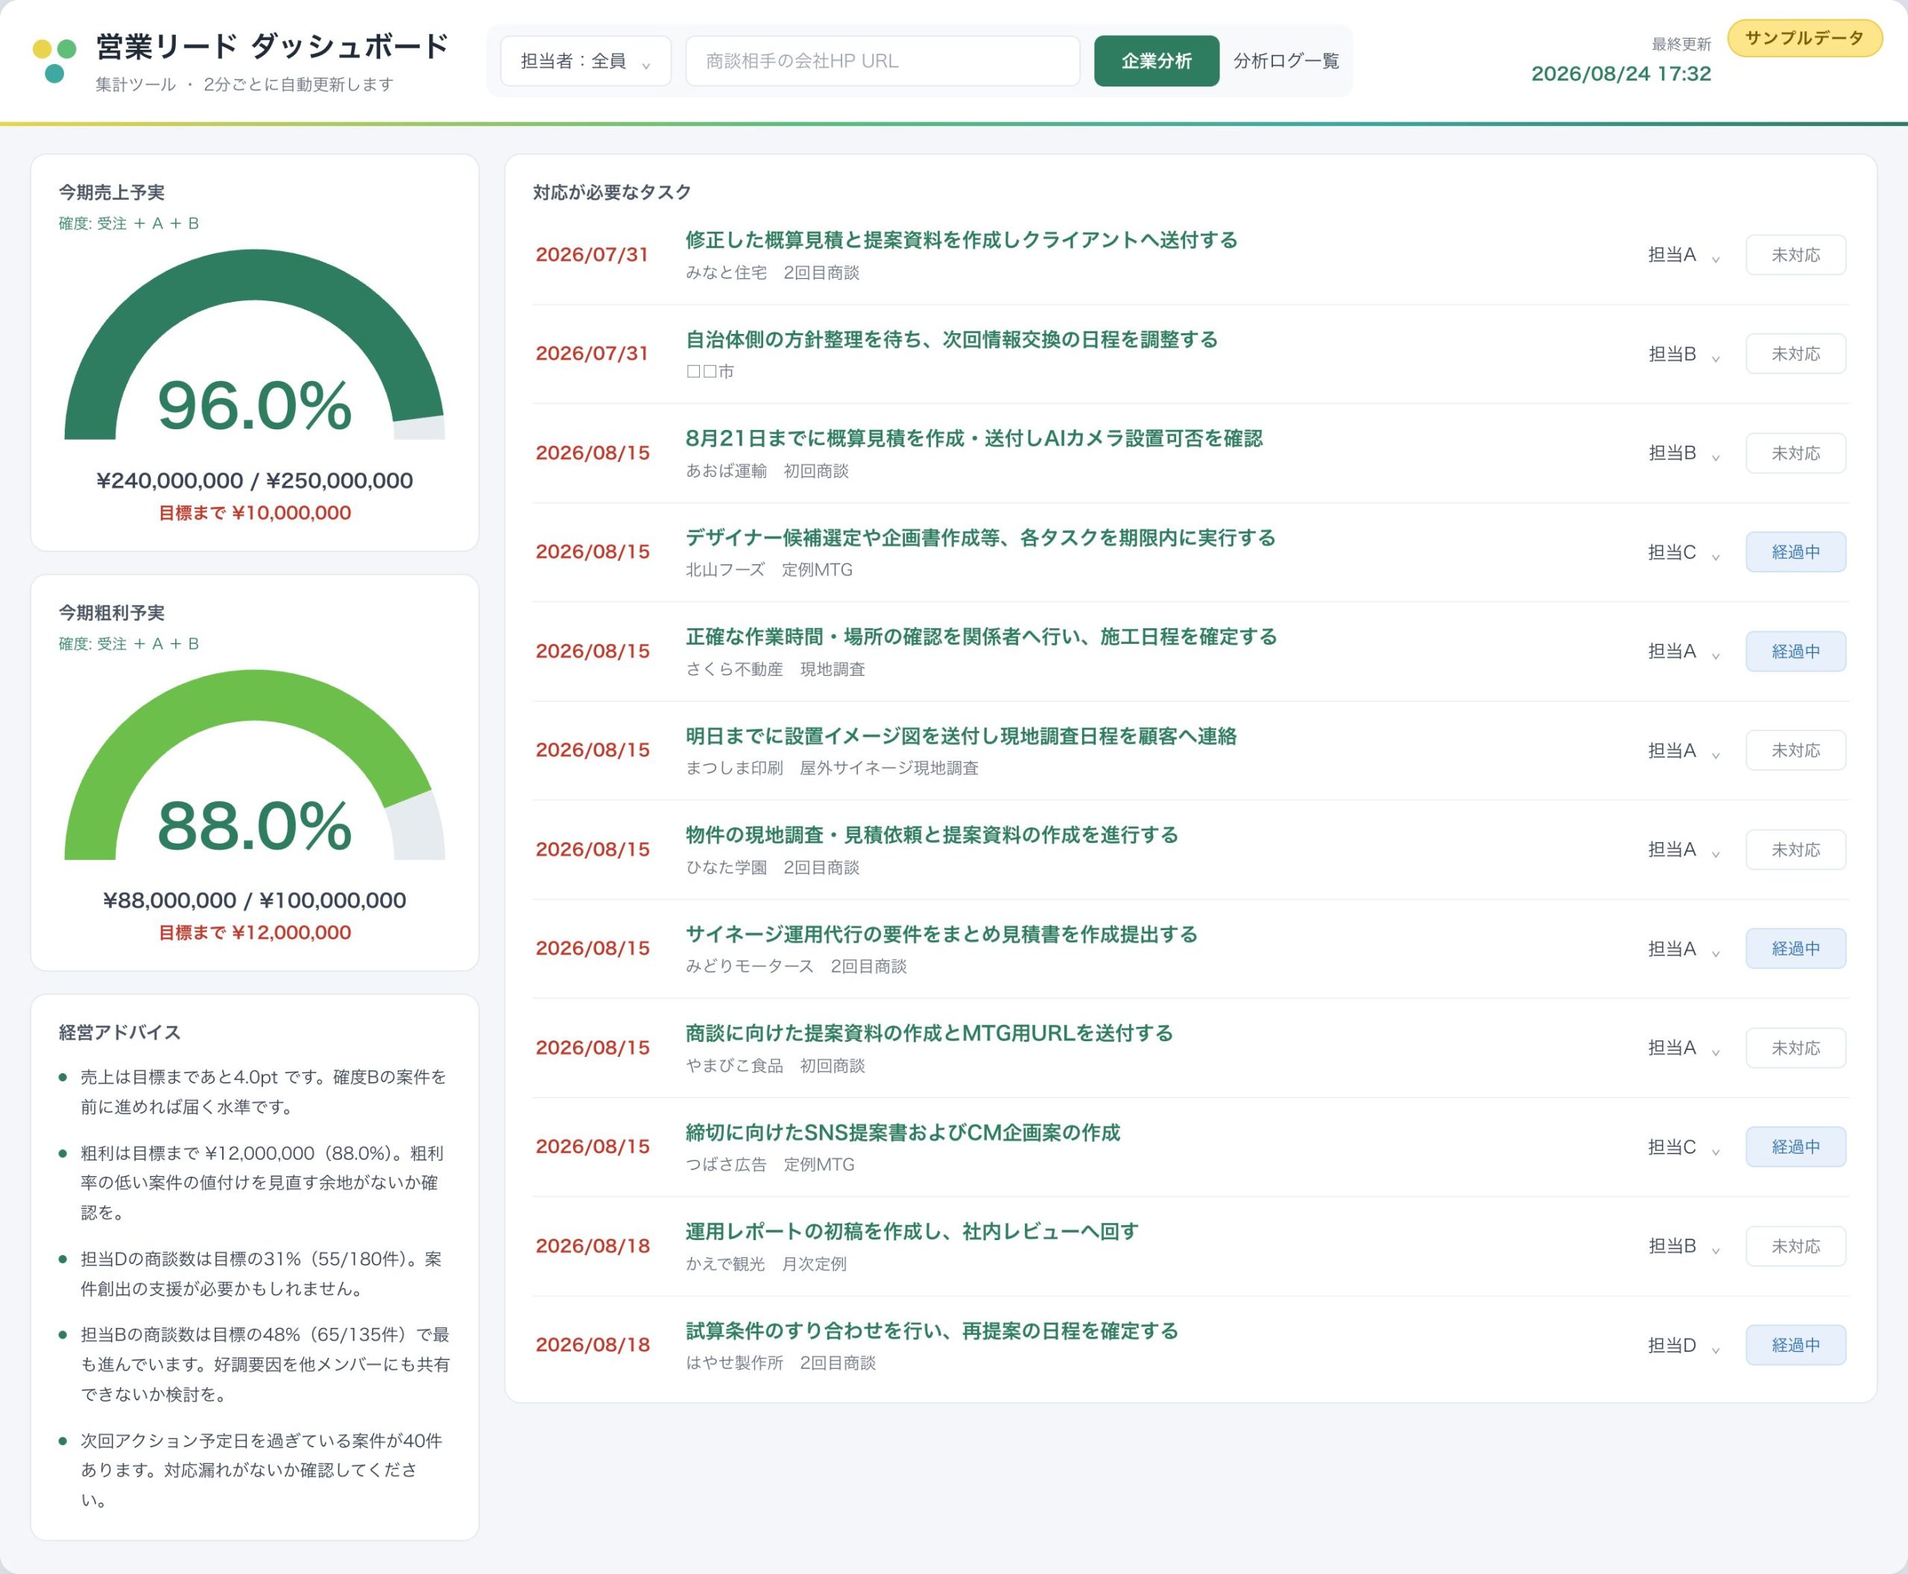Click the 88.0% gross profit gauge
Viewport: 1908px width, 1574px height.
point(255,765)
